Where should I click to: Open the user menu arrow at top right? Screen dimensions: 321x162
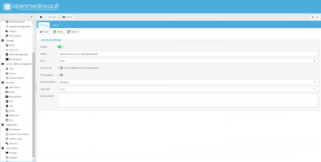pyautogui.click(x=317, y=17)
